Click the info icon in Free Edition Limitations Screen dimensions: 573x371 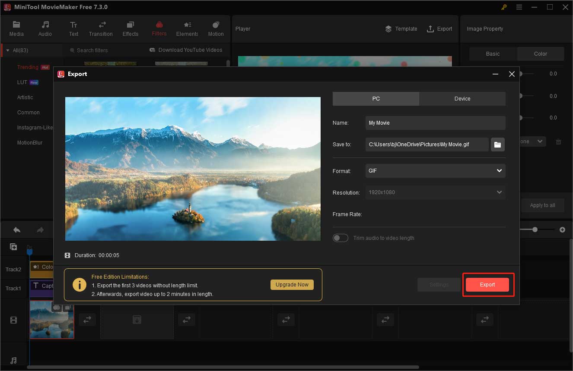[80, 285]
